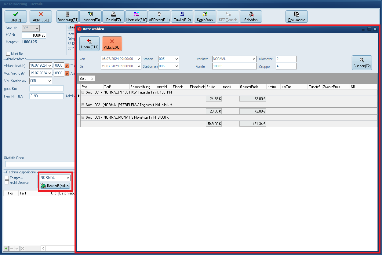Open the Von date dropdown
Image resolution: width=382 pixels, height=255 pixels.
pyautogui.click(x=139, y=59)
